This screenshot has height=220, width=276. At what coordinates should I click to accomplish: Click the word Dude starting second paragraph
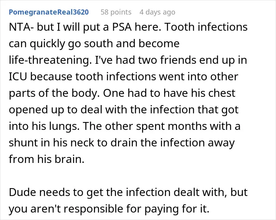22,192
